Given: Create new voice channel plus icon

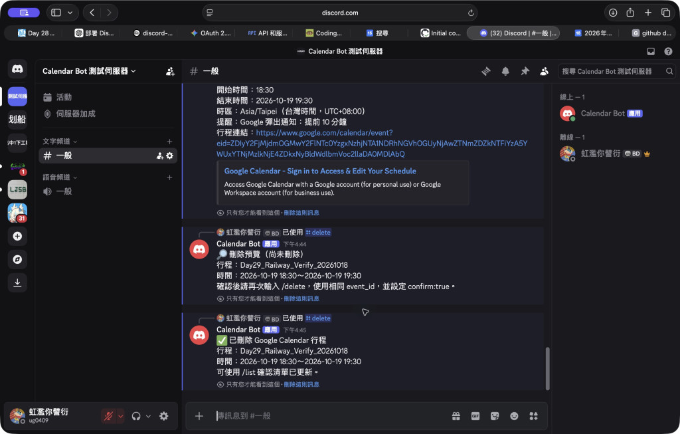Looking at the screenshot, I should pos(169,177).
